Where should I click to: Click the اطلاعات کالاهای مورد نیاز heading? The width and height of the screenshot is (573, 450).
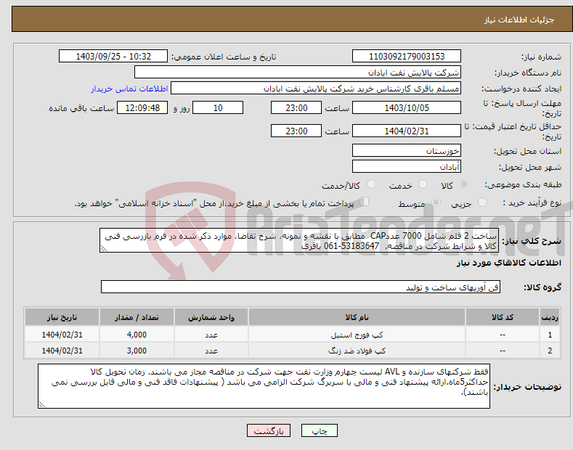508,263
